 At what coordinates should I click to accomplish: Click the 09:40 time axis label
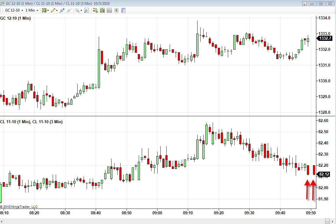click(x=280, y=213)
